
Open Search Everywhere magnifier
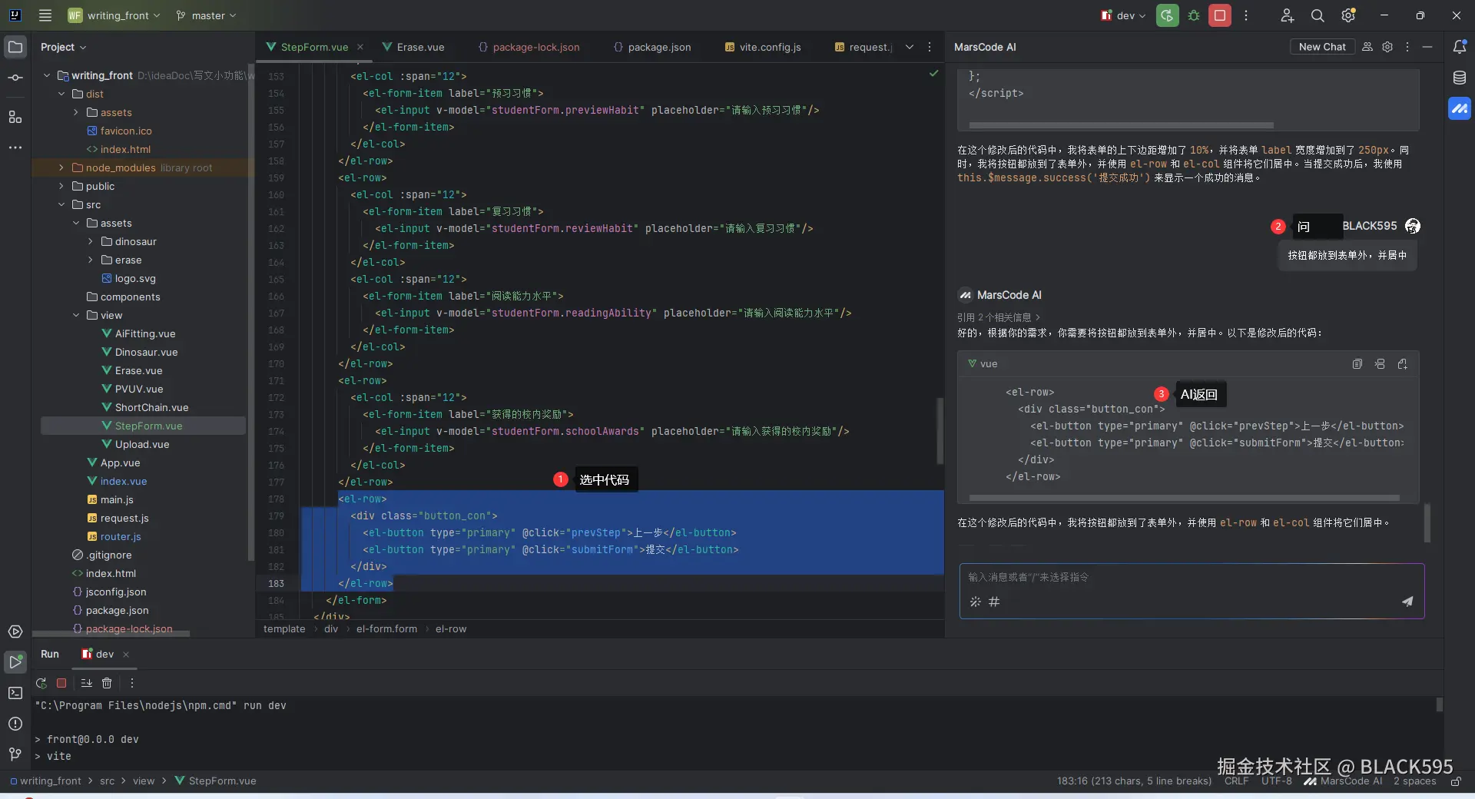1318,15
